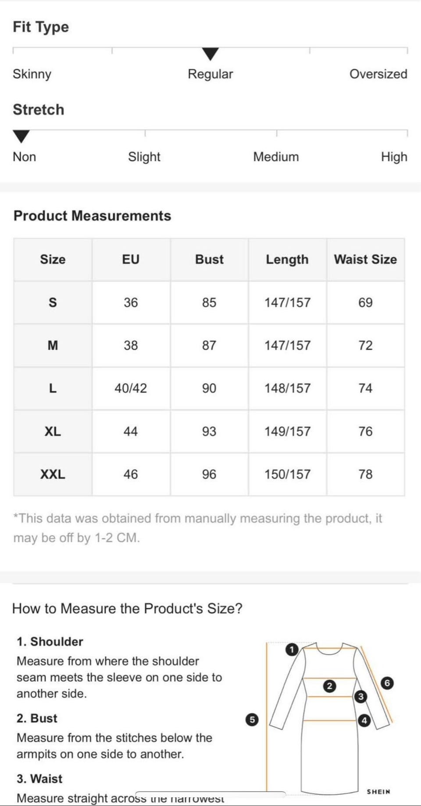The width and height of the screenshot is (421, 806).
Task: Click the number 6 sleeve marker on diagram
Action: [387, 683]
